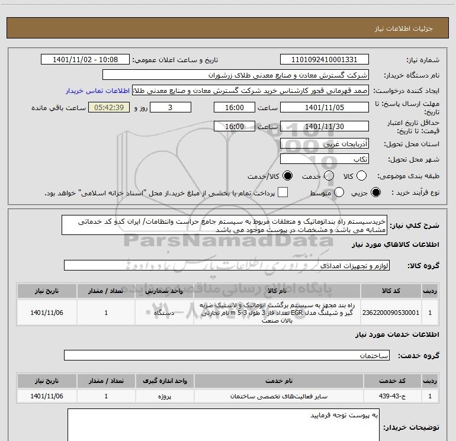Image resolution: width=456 pixels, height=441 pixels.
Task: Click the شرح کلی نیاز description box
Action: [x=224, y=226]
